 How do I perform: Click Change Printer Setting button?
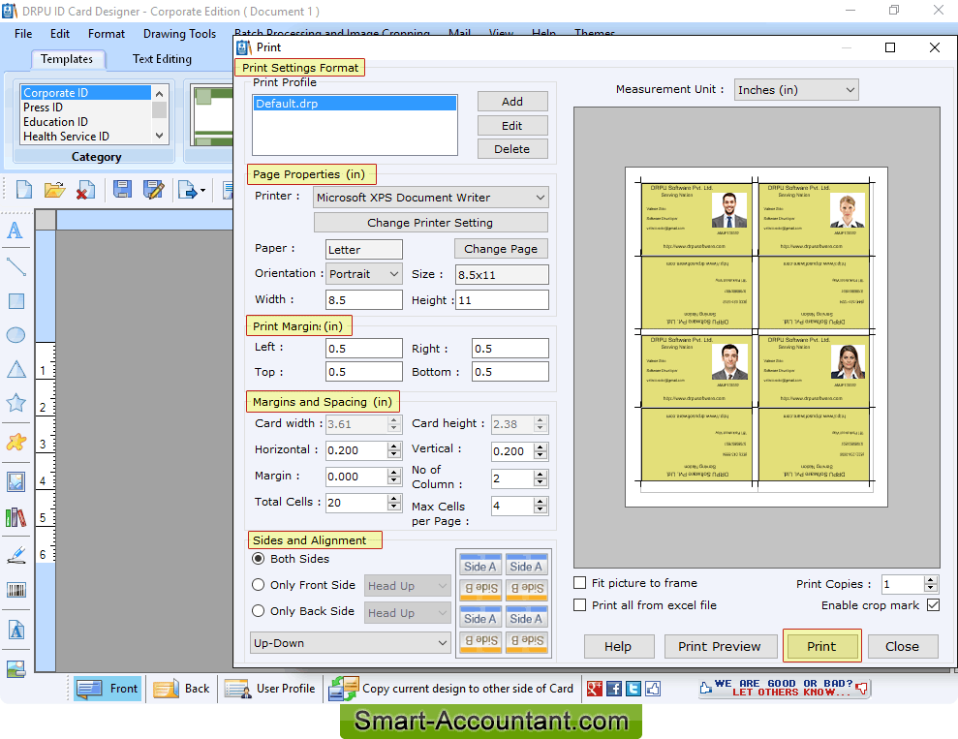(430, 223)
